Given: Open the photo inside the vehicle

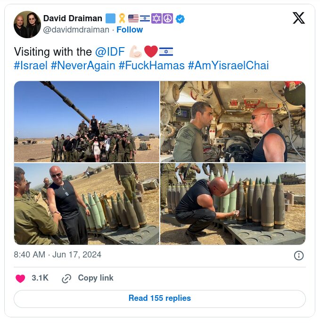Looking at the screenshot, I should (233, 122).
